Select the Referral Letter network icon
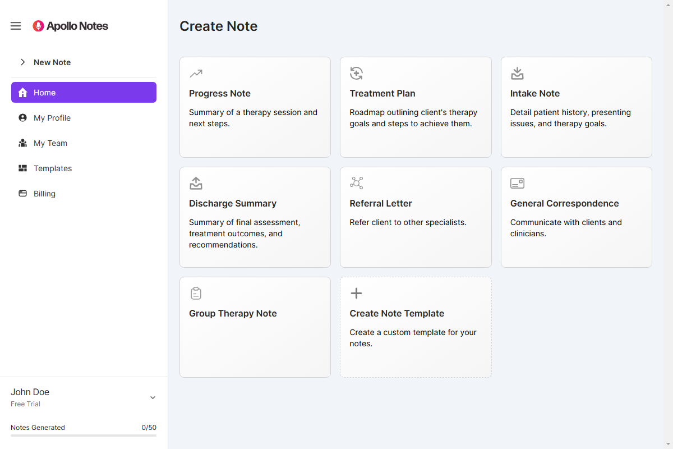673x449 pixels. coord(356,183)
